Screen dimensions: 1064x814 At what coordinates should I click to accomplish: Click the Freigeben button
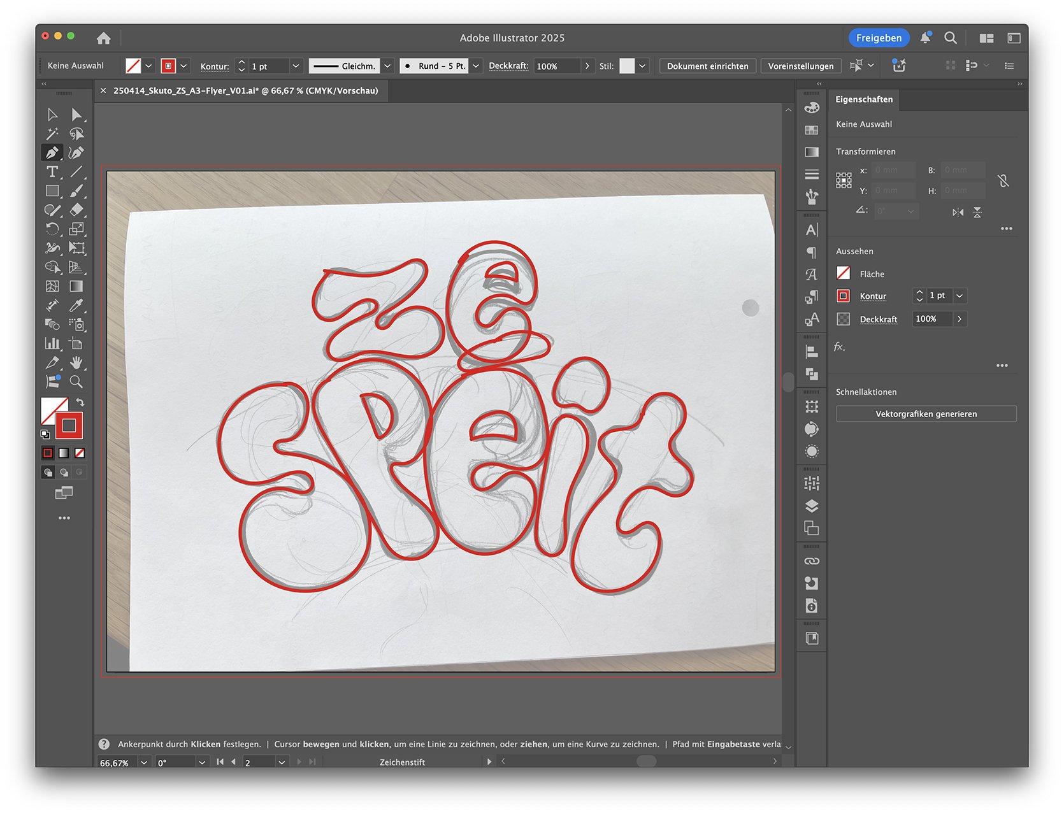[879, 38]
